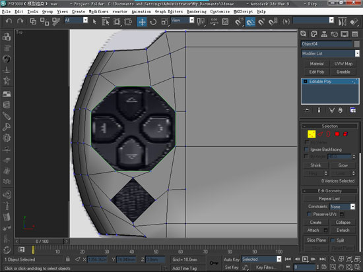Viewport: 363px width, 272px height.
Task: Open the File menu
Action: [6, 12]
